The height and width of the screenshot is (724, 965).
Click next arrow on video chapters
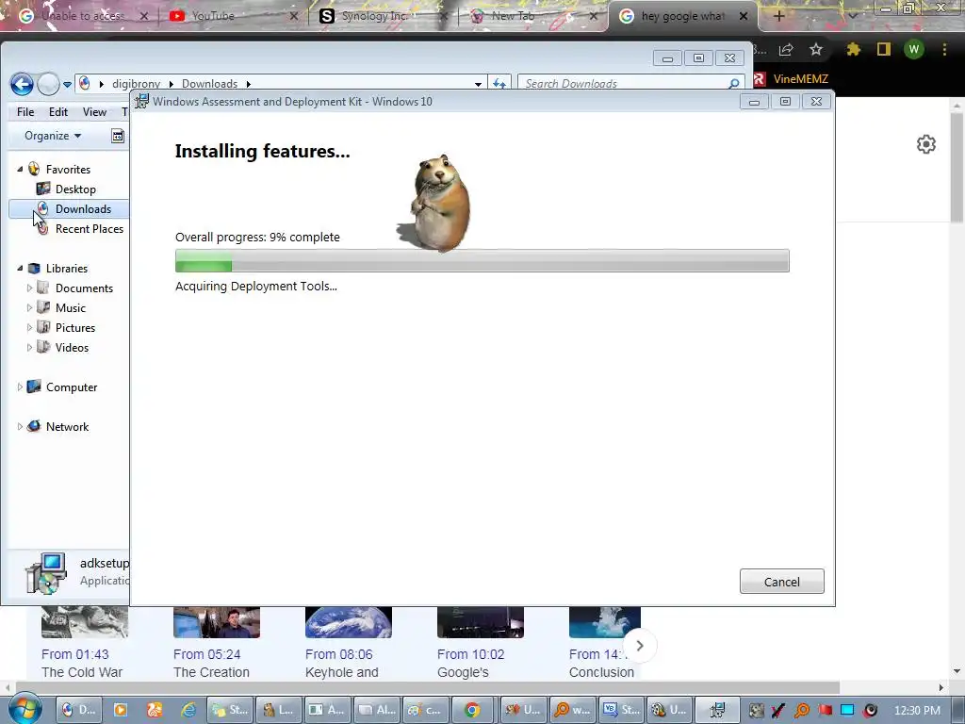[640, 646]
